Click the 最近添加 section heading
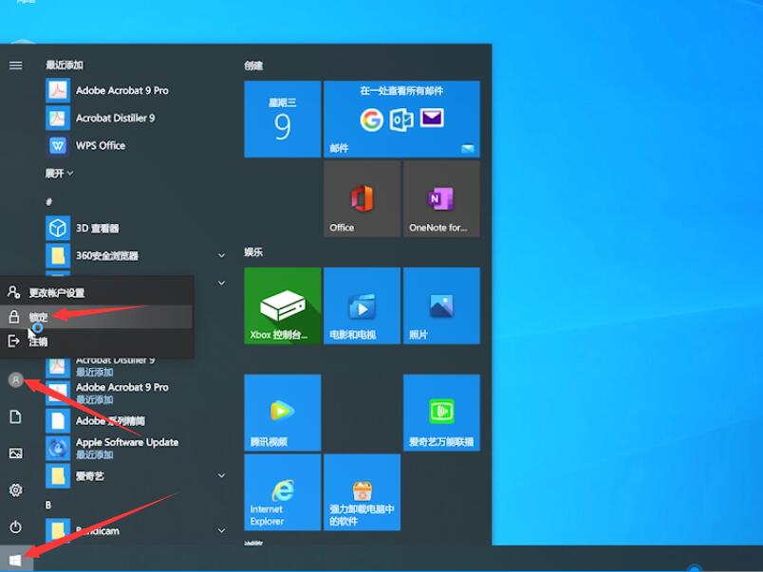763x572 pixels. tap(65, 65)
